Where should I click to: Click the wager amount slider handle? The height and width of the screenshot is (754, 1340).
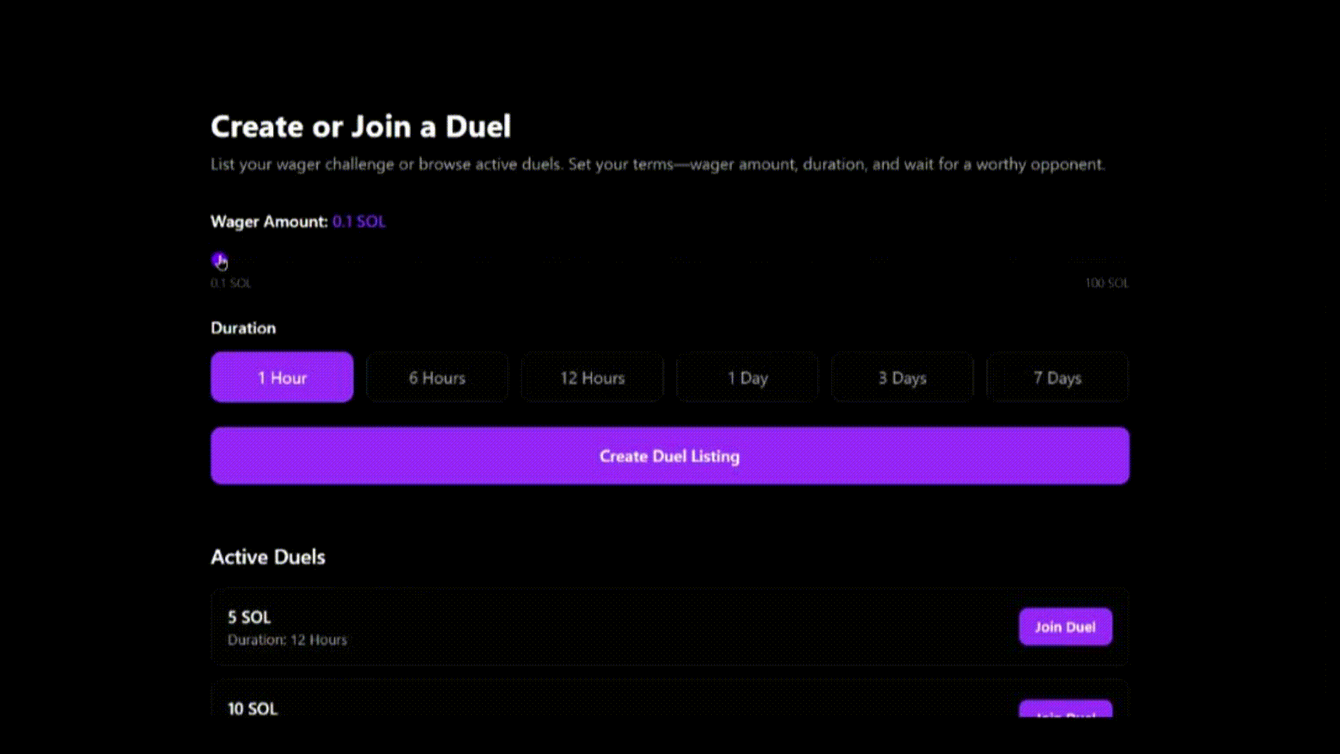(x=219, y=260)
